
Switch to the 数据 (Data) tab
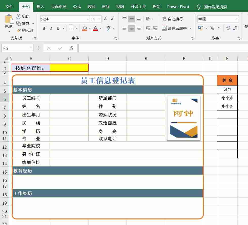pyautogui.click(x=91, y=7)
